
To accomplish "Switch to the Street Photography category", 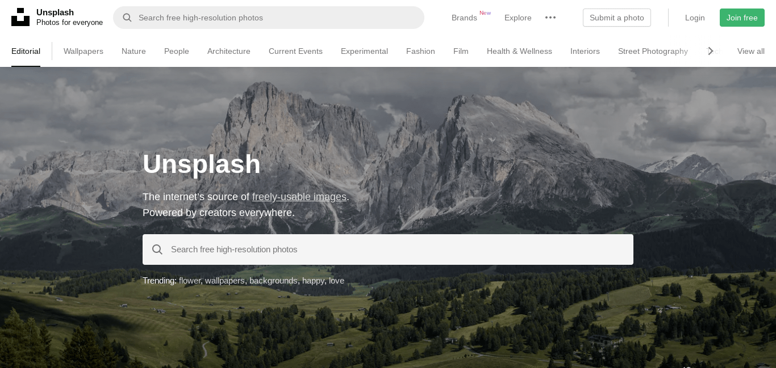I will (653, 51).
